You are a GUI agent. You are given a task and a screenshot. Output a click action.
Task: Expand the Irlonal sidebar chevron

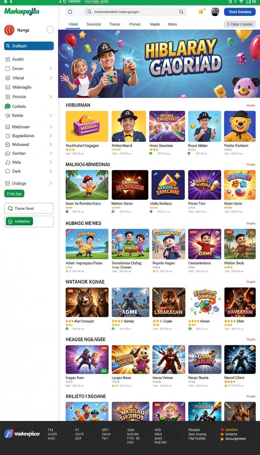click(51, 78)
